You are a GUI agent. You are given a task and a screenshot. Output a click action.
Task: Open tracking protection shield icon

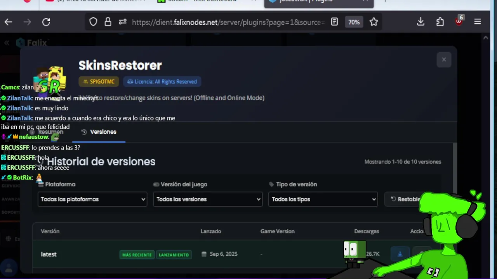(x=93, y=22)
